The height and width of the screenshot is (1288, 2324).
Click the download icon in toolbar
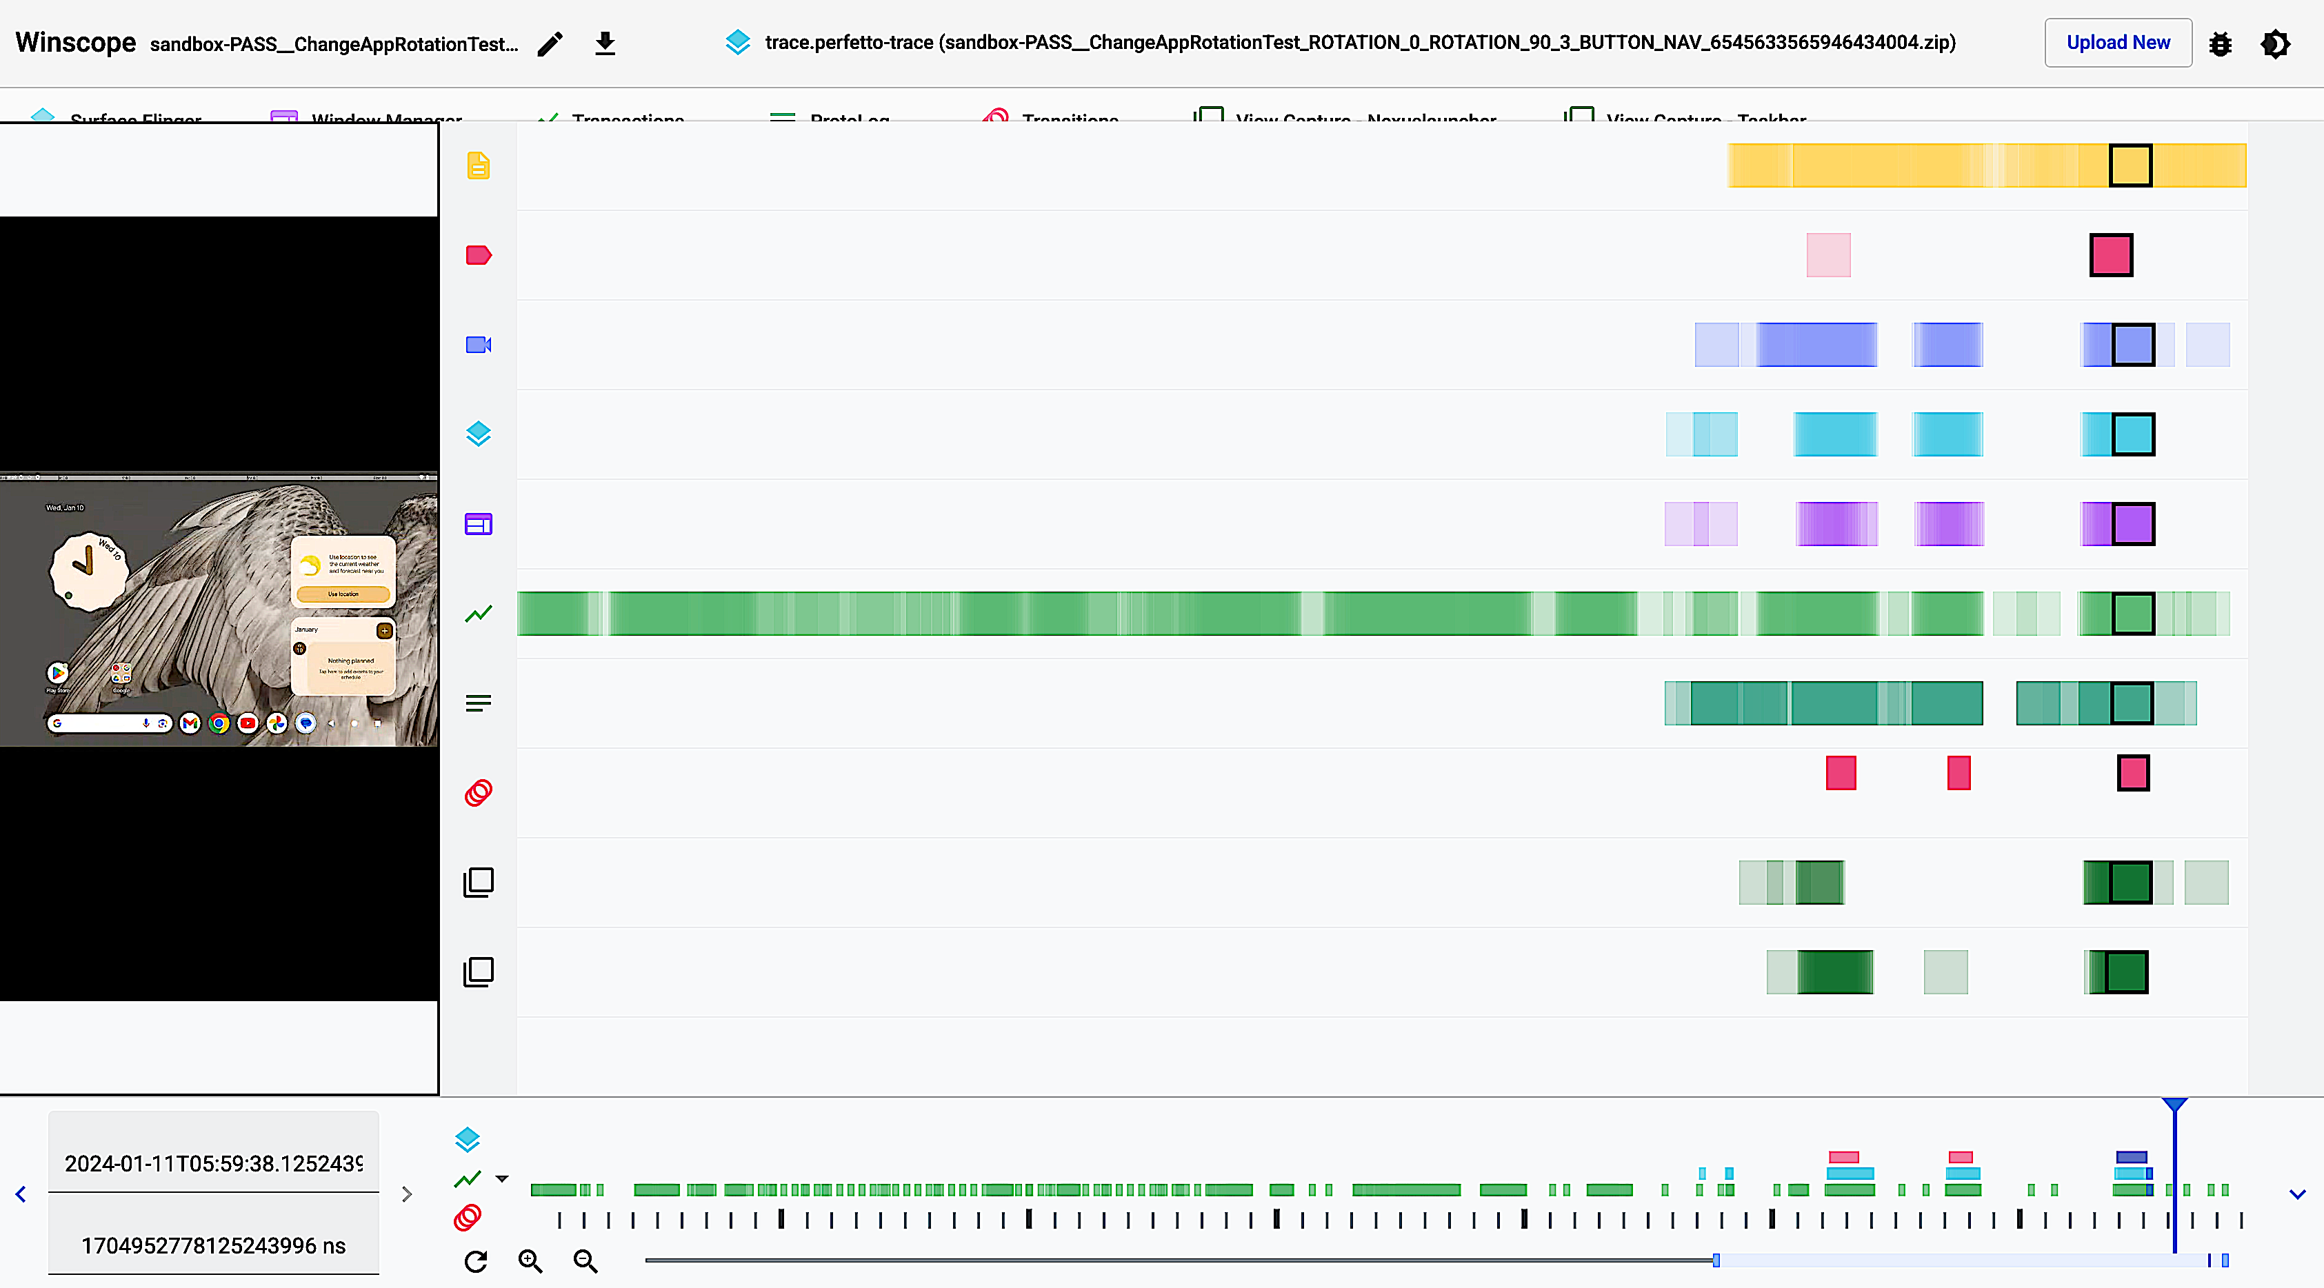604,43
